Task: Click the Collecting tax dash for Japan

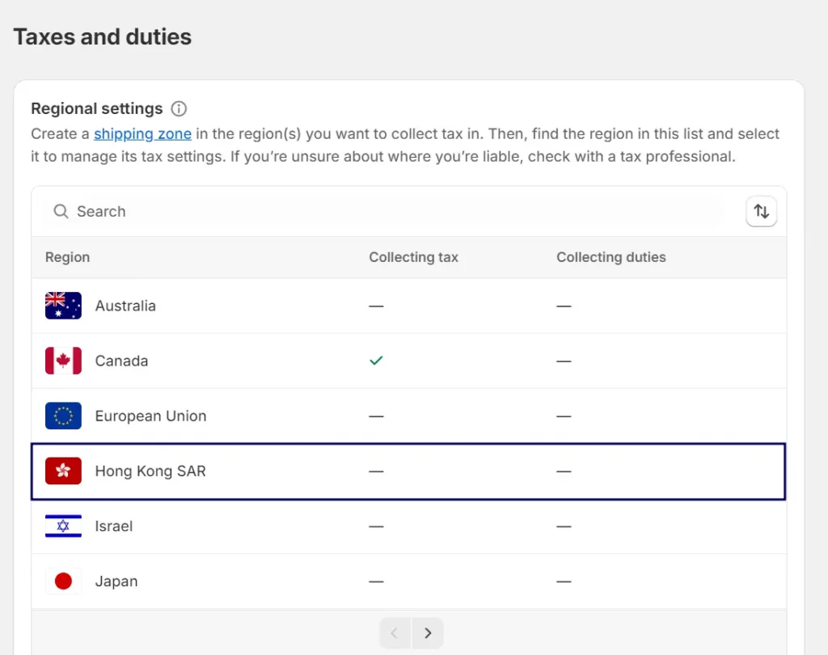Action: pos(376,581)
